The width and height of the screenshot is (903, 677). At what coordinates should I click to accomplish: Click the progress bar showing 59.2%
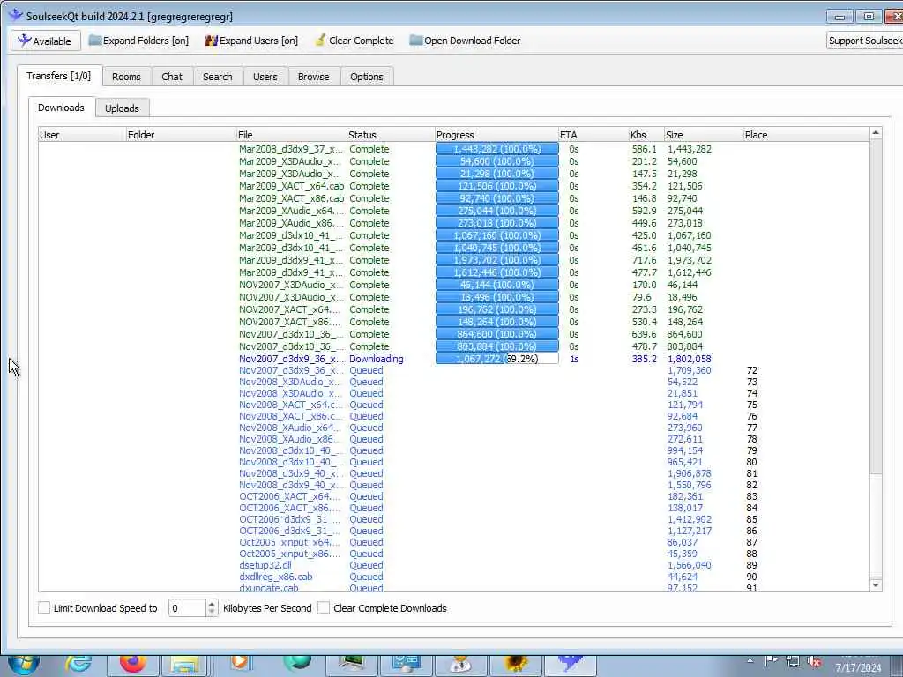tap(497, 359)
